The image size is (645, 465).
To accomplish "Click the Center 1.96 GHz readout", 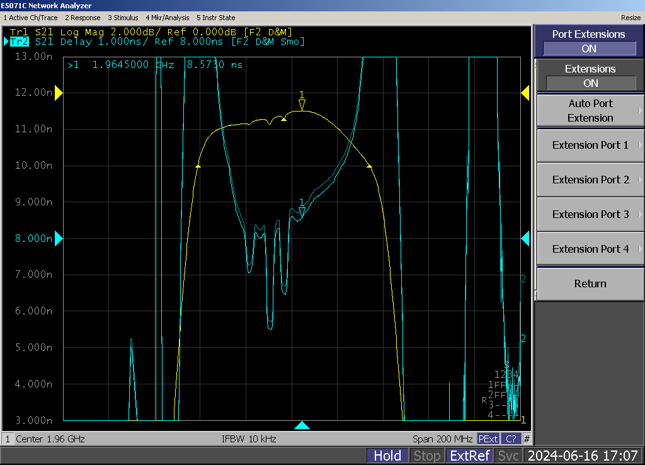I will pyautogui.click(x=50, y=439).
